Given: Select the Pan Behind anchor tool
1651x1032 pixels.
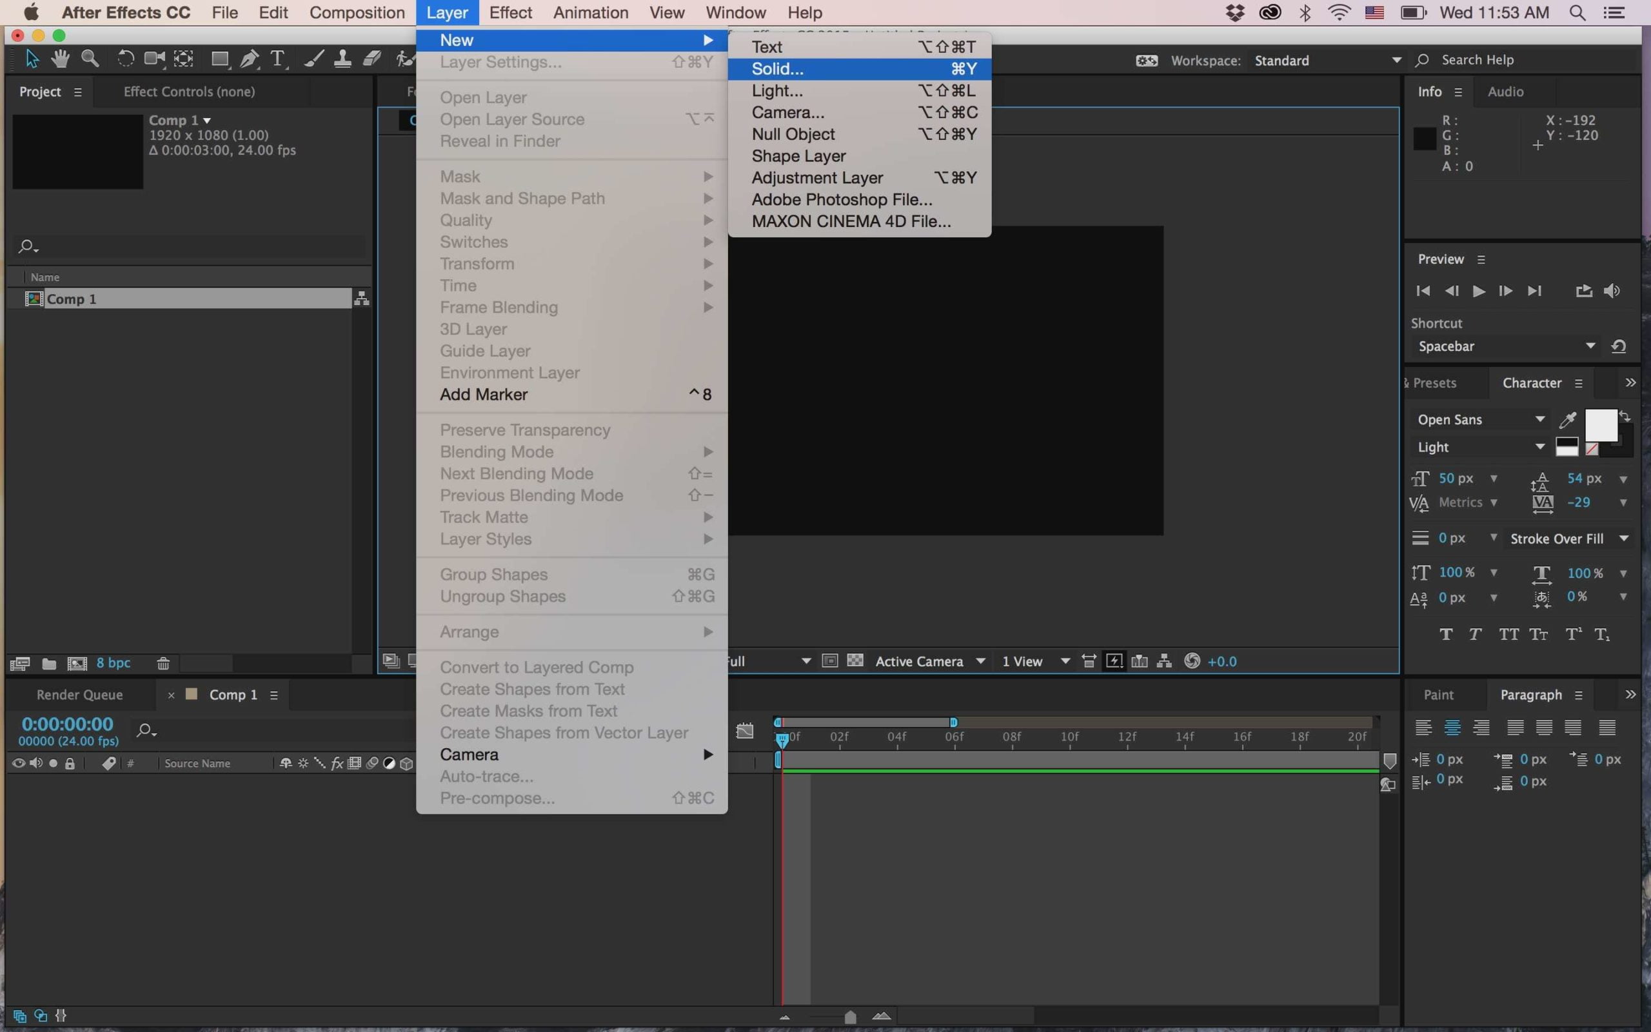Looking at the screenshot, I should pyautogui.click(x=184, y=59).
